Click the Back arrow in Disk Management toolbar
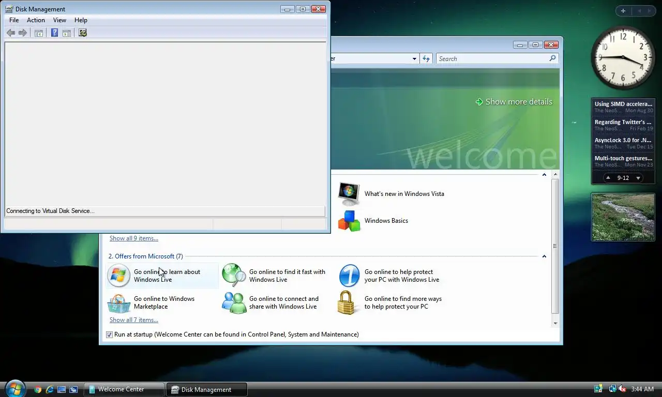662x397 pixels. pos(10,33)
